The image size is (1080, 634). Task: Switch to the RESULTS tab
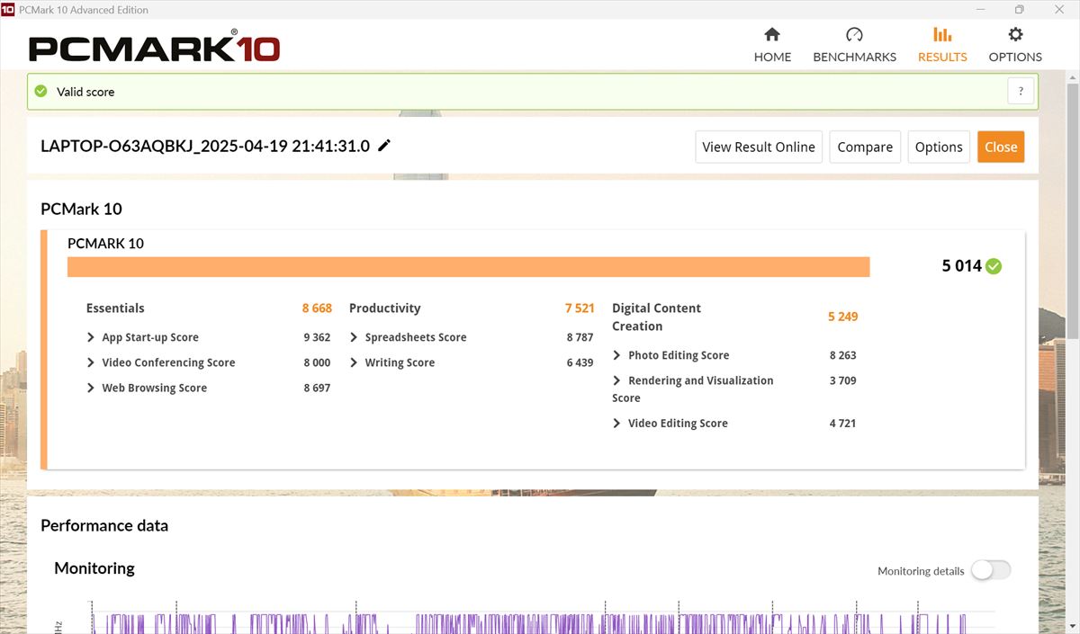tap(942, 45)
